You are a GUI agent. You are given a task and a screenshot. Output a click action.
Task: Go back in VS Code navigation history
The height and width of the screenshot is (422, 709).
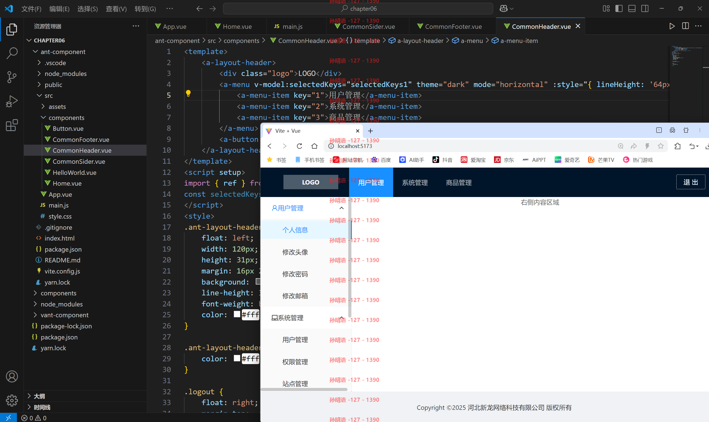pyautogui.click(x=199, y=9)
